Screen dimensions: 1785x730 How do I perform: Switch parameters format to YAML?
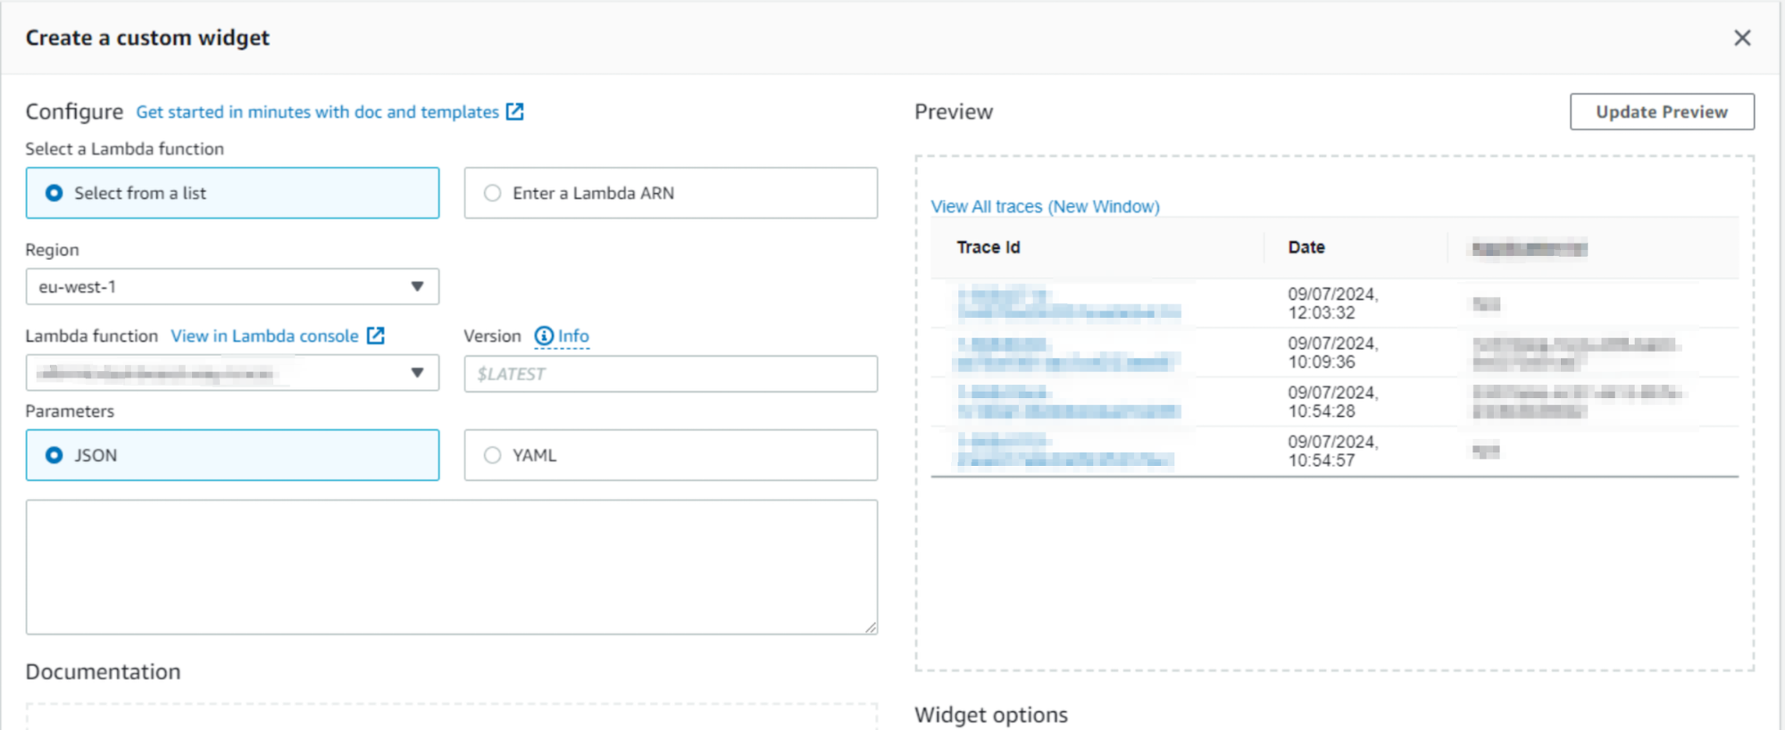(x=492, y=455)
